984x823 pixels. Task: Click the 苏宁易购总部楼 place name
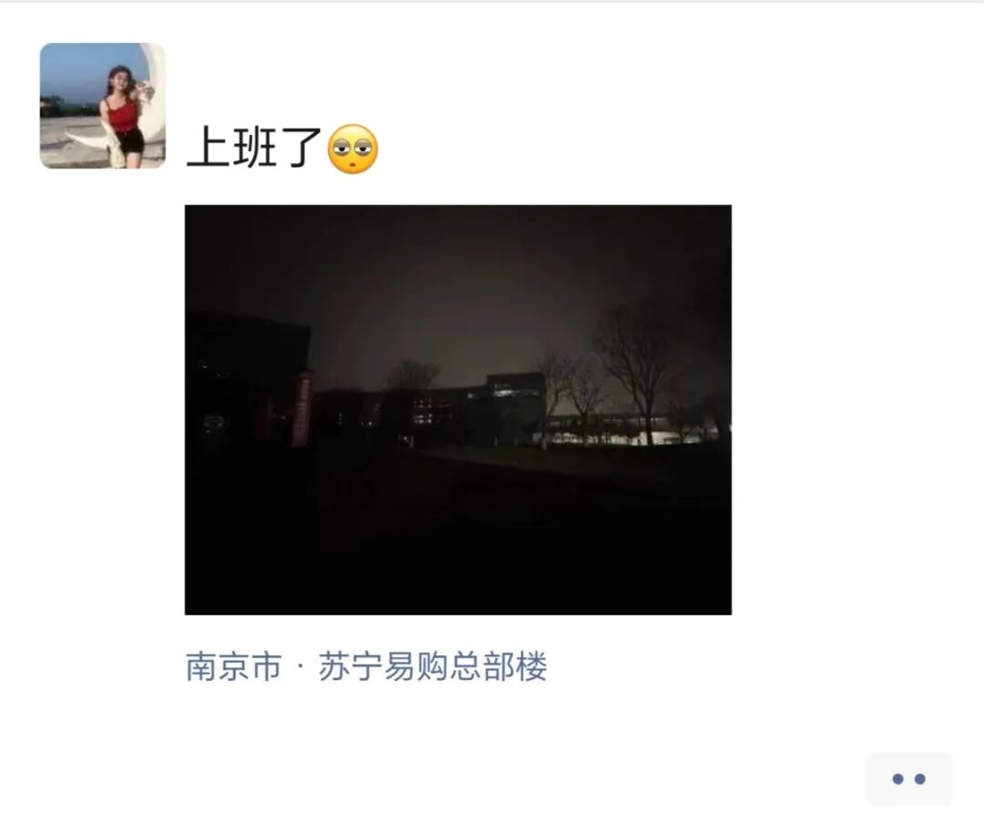click(x=433, y=666)
